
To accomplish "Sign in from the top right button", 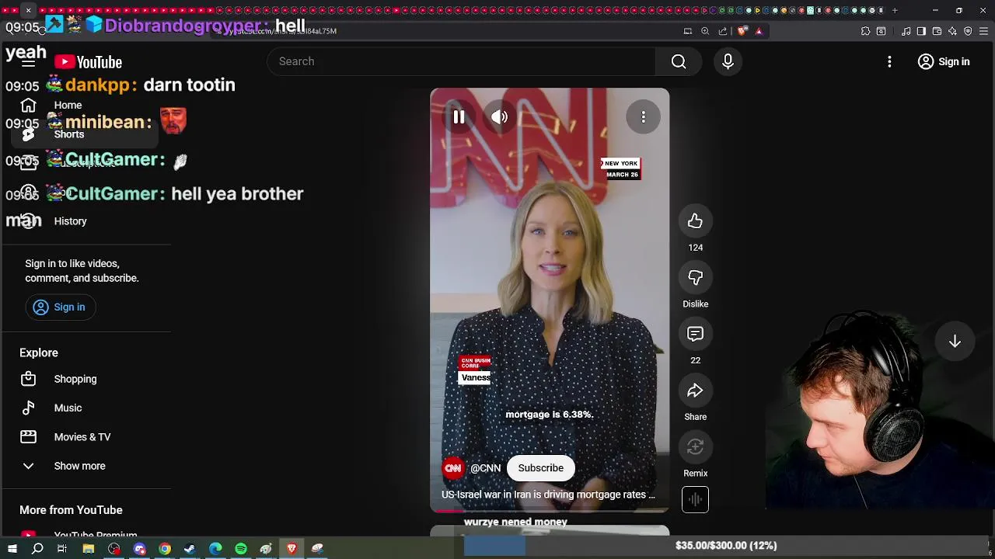I will click(x=944, y=61).
